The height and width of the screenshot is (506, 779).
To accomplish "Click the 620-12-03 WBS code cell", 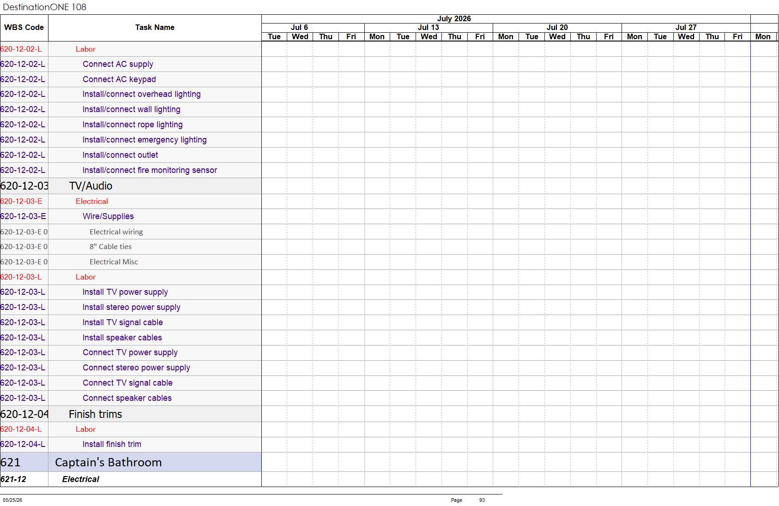I will (x=24, y=186).
